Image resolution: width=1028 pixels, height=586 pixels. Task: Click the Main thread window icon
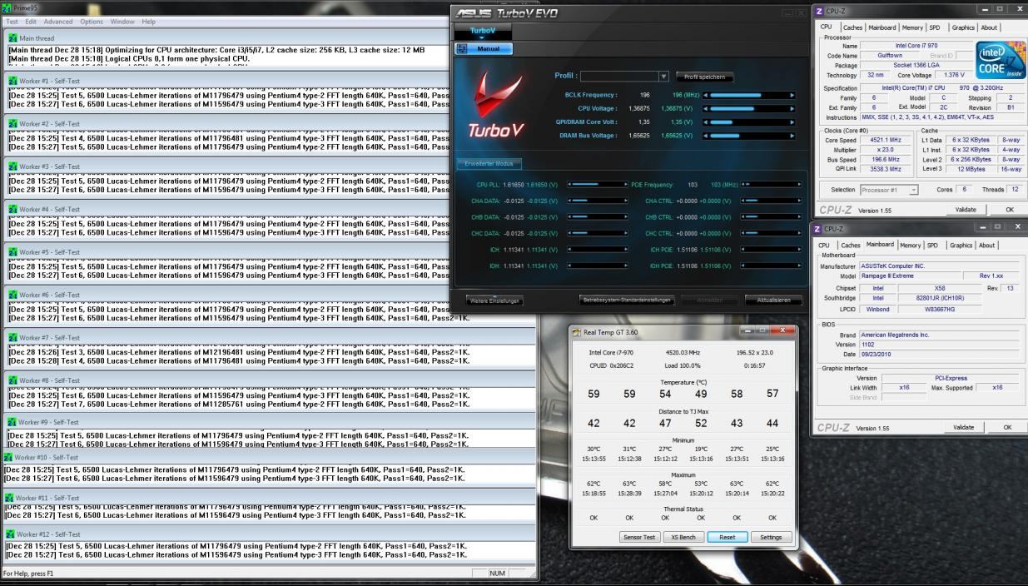click(x=12, y=38)
